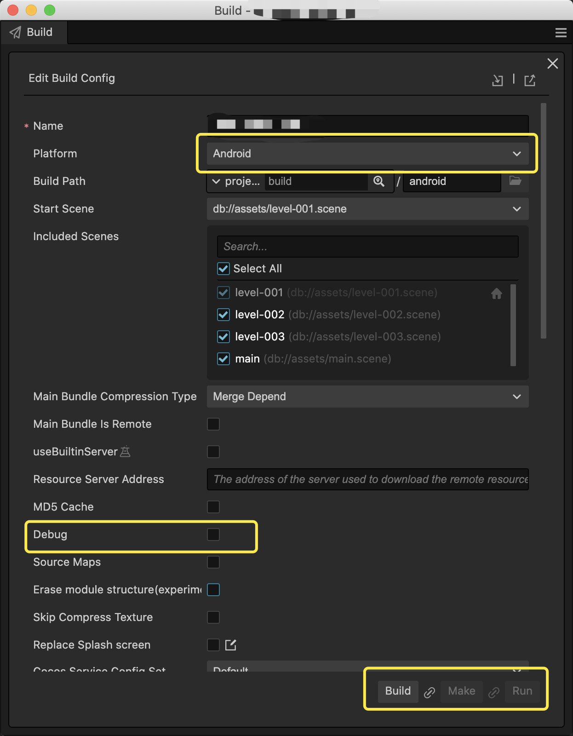The height and width of the screenshot is (736, 573).
Task: Click the magnifier icon in Build Path
Action: click(x=379, y=181)
